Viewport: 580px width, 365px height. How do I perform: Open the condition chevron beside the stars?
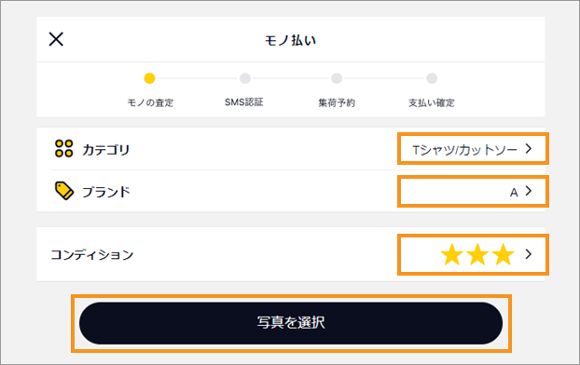[x=529, y=254]
